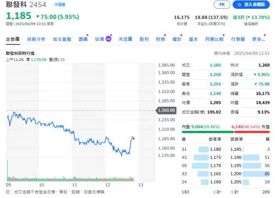Click the 聯發科 2454 stock title
Image resolution: width=275 pixels, height=198 pixels.
26,4
